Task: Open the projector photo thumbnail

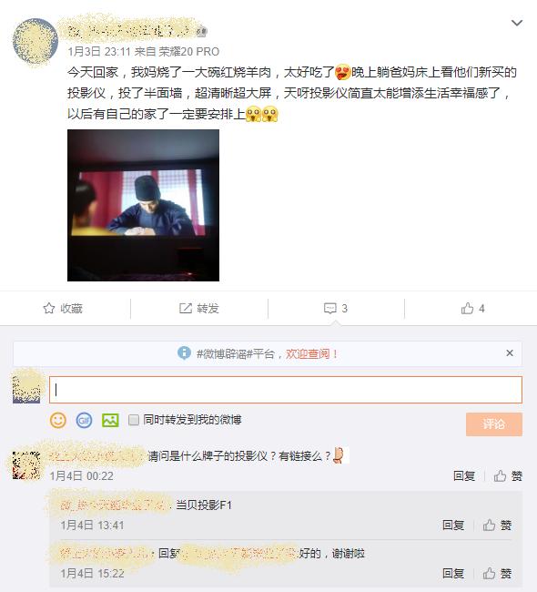Action: tap(143, 205)
